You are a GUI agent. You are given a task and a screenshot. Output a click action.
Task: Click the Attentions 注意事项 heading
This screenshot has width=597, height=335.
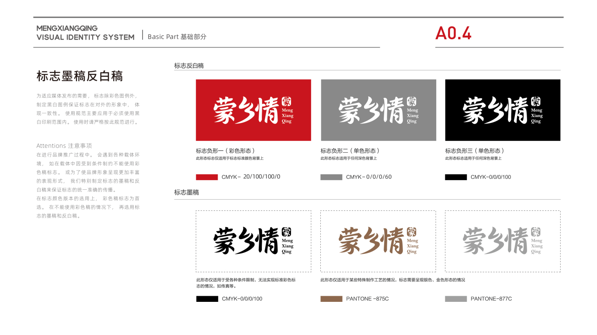click(64, 146)
